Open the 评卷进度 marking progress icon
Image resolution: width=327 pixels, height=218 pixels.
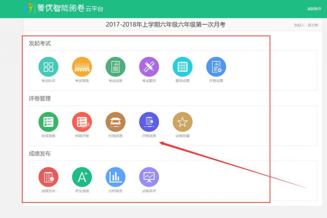[x=149, y=122]
